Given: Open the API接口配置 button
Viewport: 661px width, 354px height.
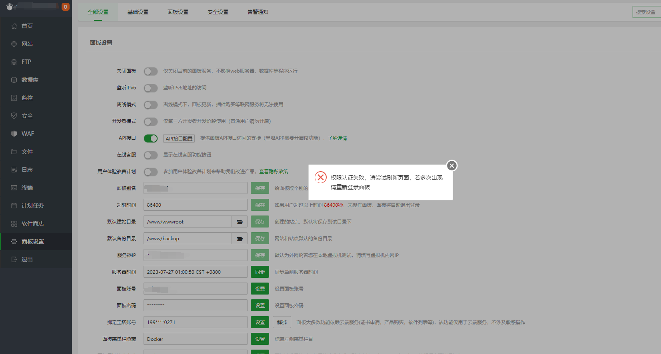Looking at the screenshot, I should tap(179, 138).
